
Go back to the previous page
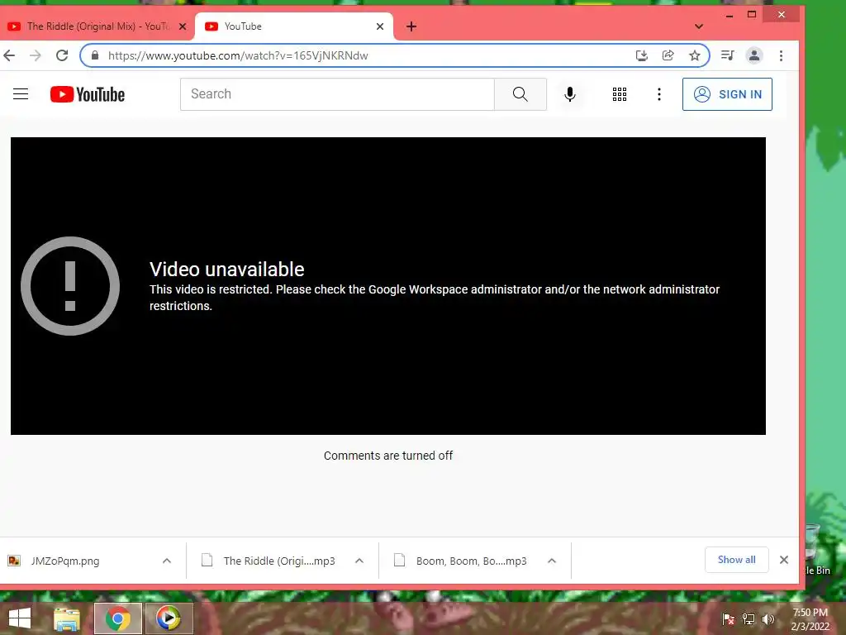point(9,55)
